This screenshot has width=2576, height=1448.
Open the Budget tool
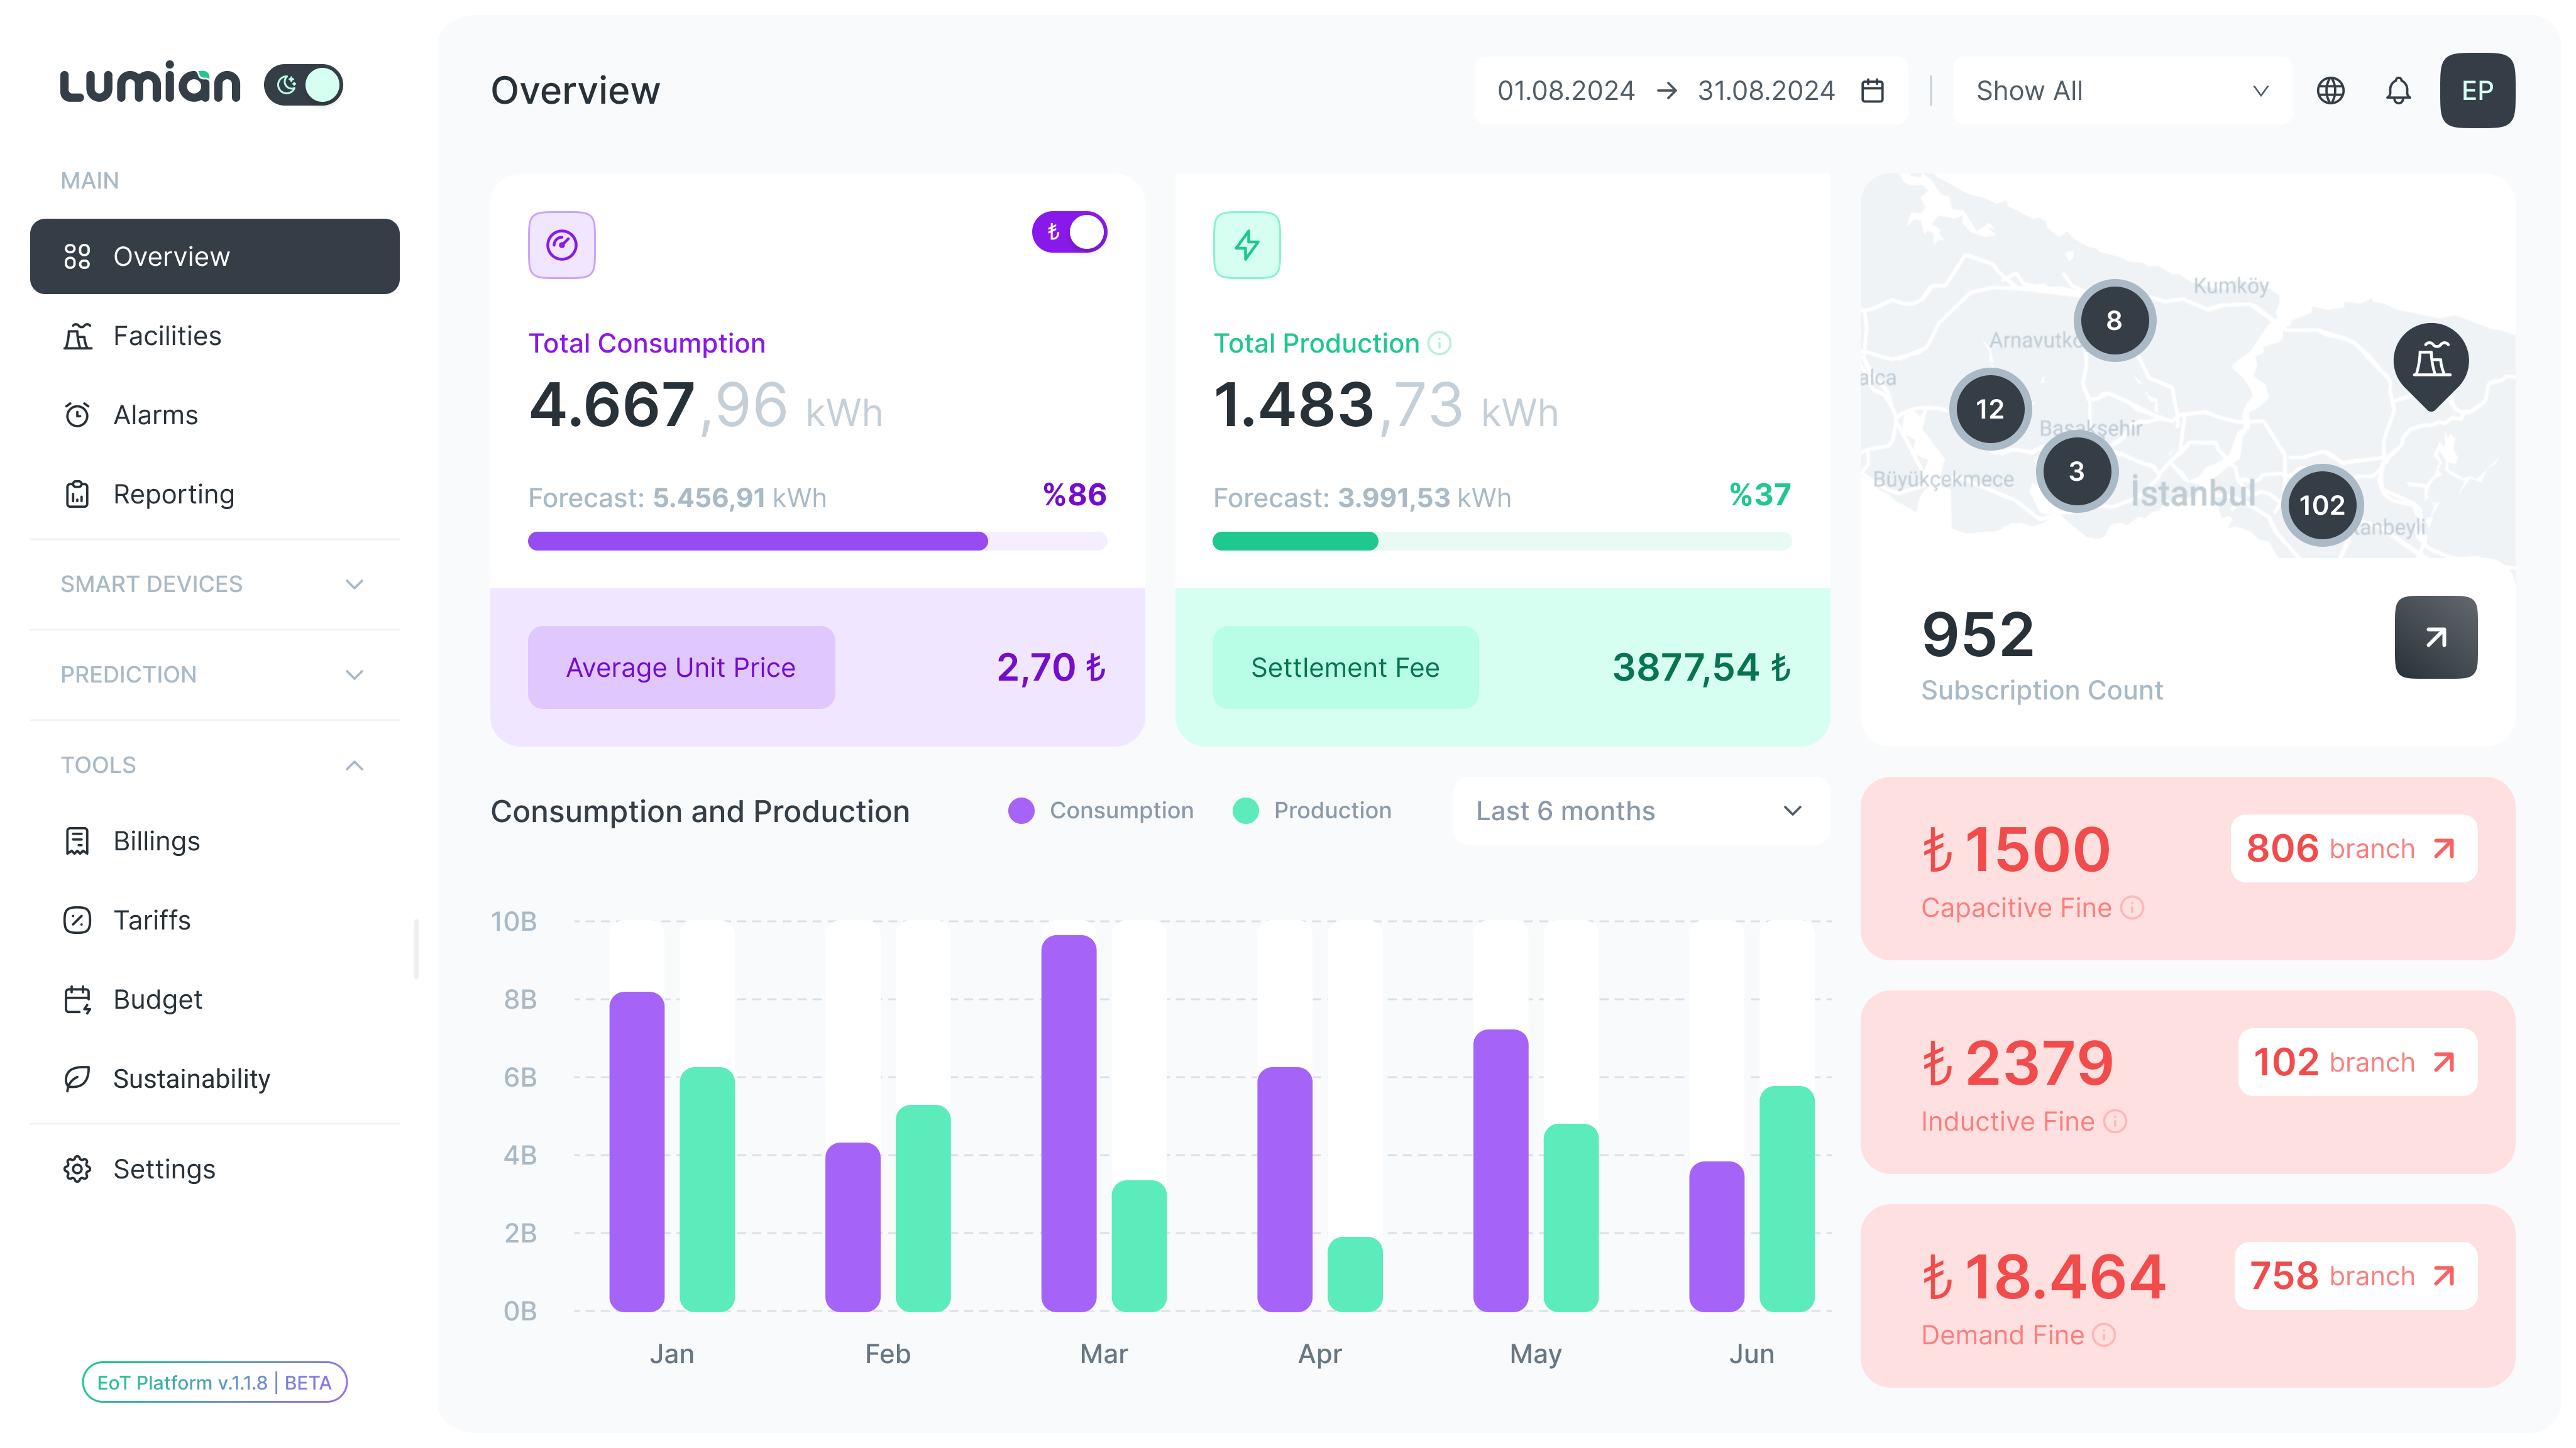coord(215,999)
